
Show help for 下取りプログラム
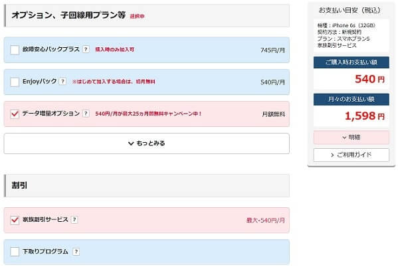click(76, 252)
